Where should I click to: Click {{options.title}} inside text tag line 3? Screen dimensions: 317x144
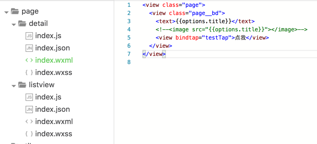[x=203, y=21]
